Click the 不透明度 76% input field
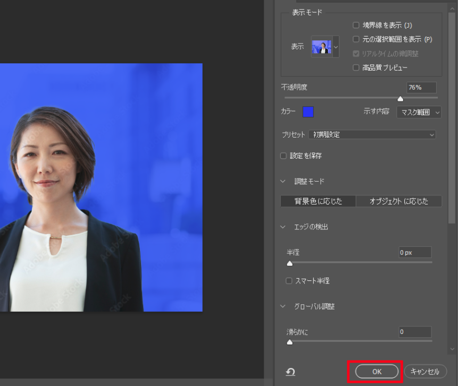The height and width of the screenshot is (386, 458). click(421, 88)
